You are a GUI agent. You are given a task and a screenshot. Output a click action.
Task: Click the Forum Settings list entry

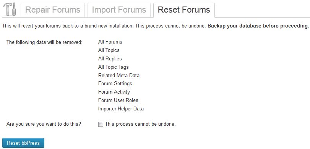coord(115,84)
